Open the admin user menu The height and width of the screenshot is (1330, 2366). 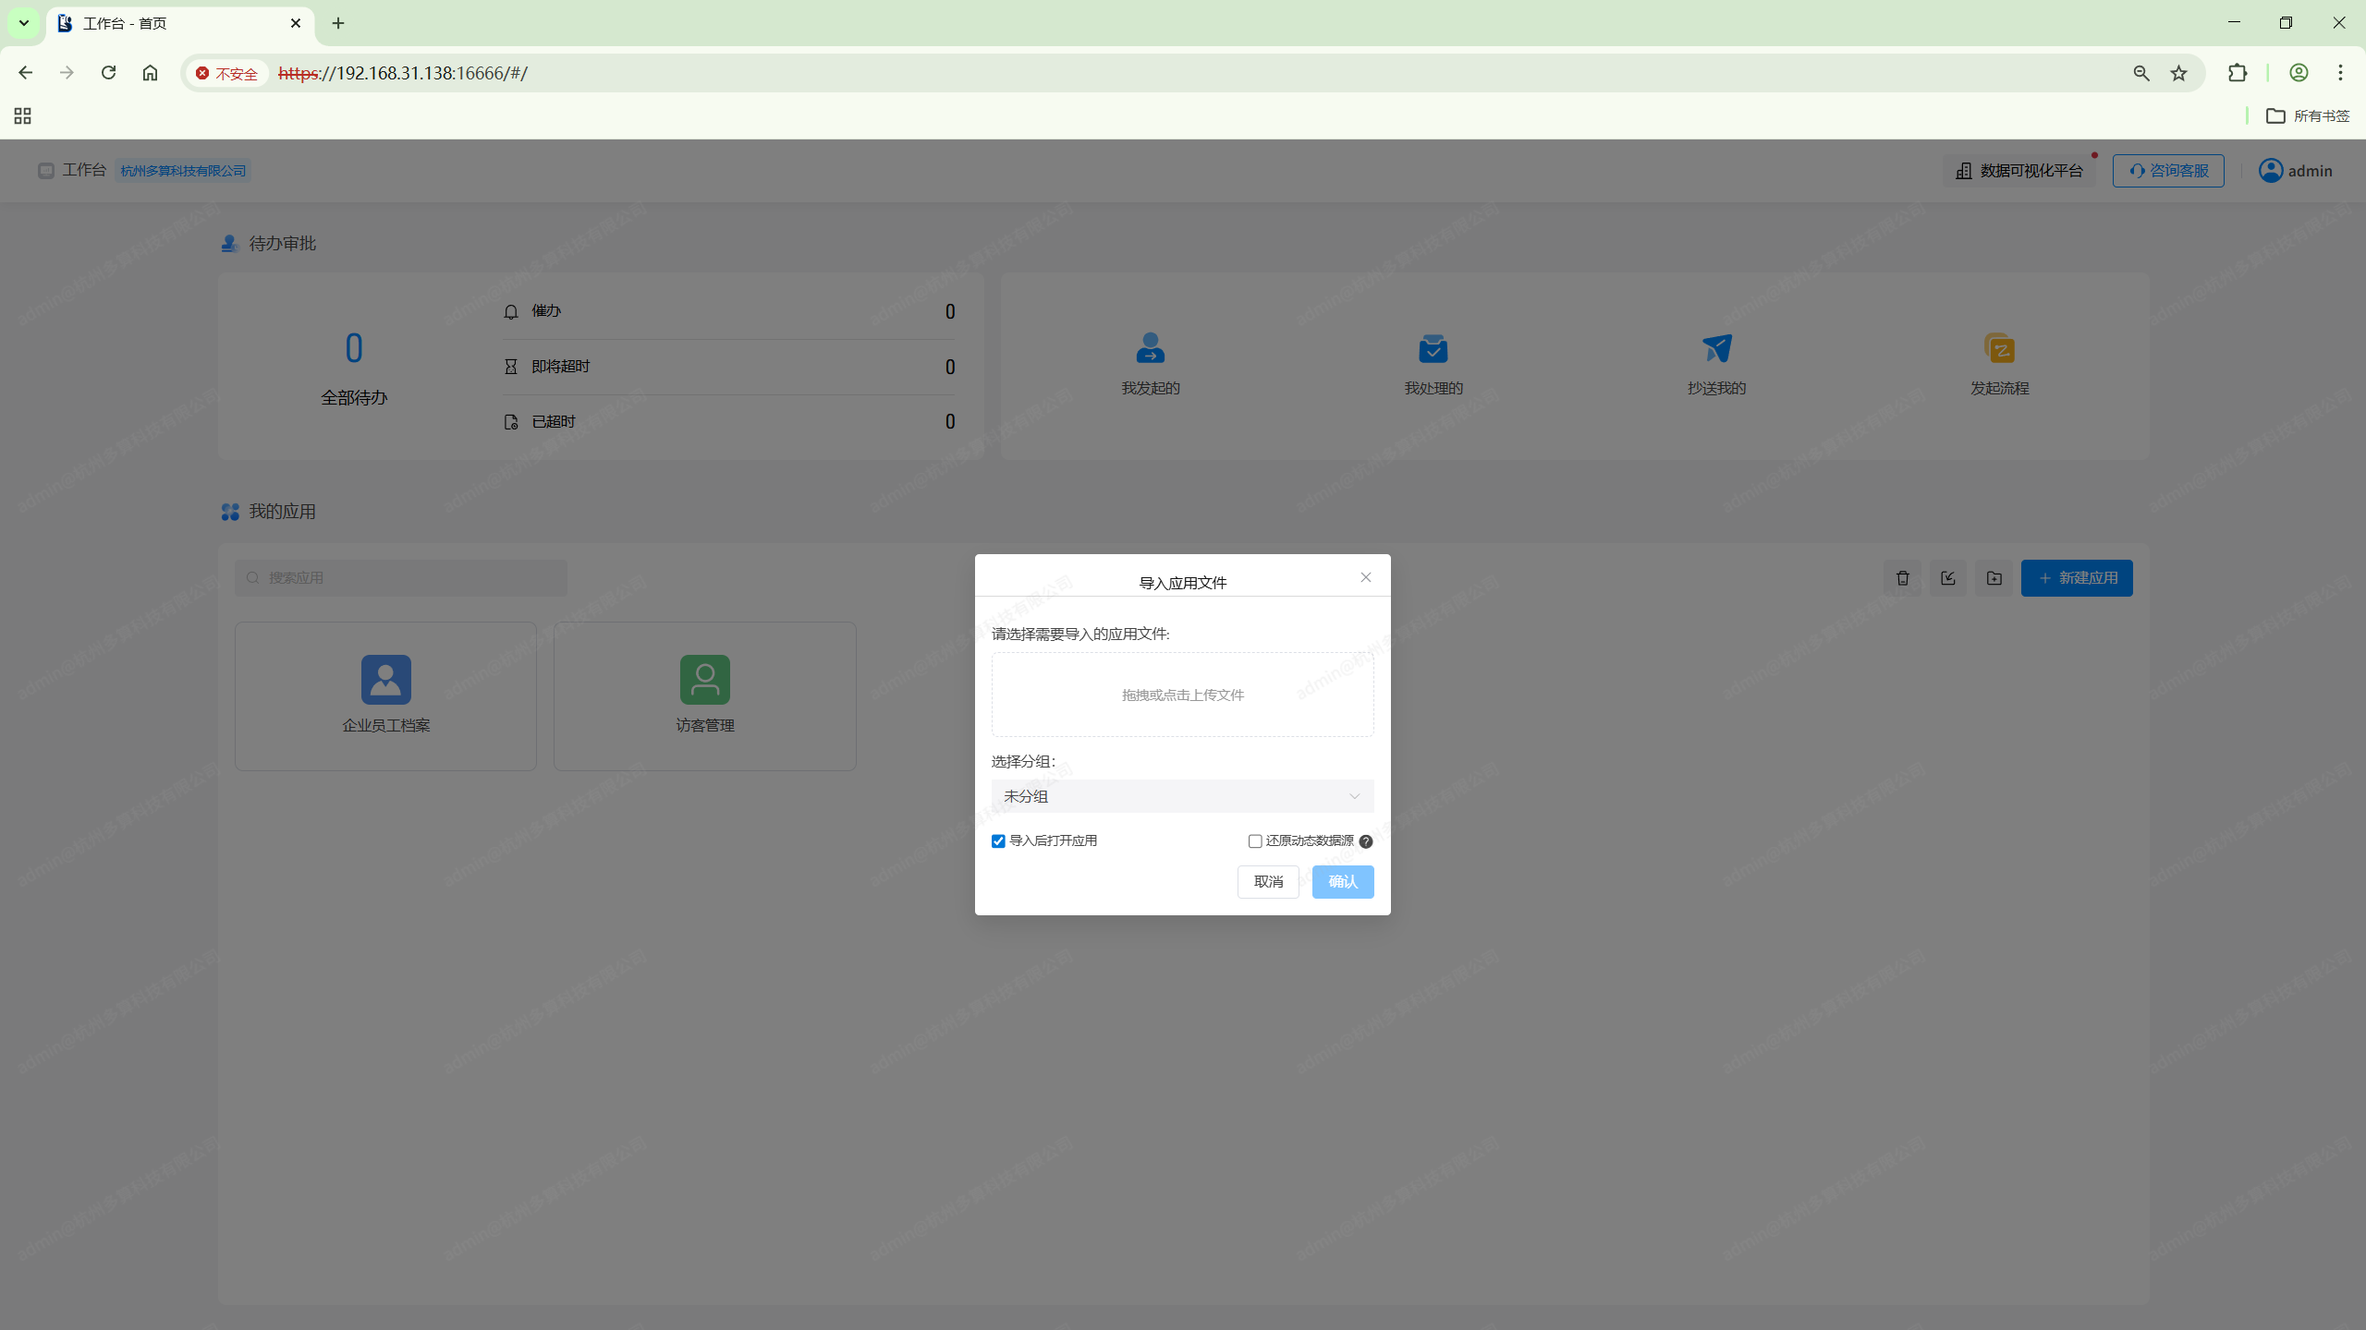(x=2296, y=171)
